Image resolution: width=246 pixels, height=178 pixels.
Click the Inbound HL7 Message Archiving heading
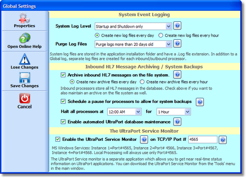tap(144, 67)
